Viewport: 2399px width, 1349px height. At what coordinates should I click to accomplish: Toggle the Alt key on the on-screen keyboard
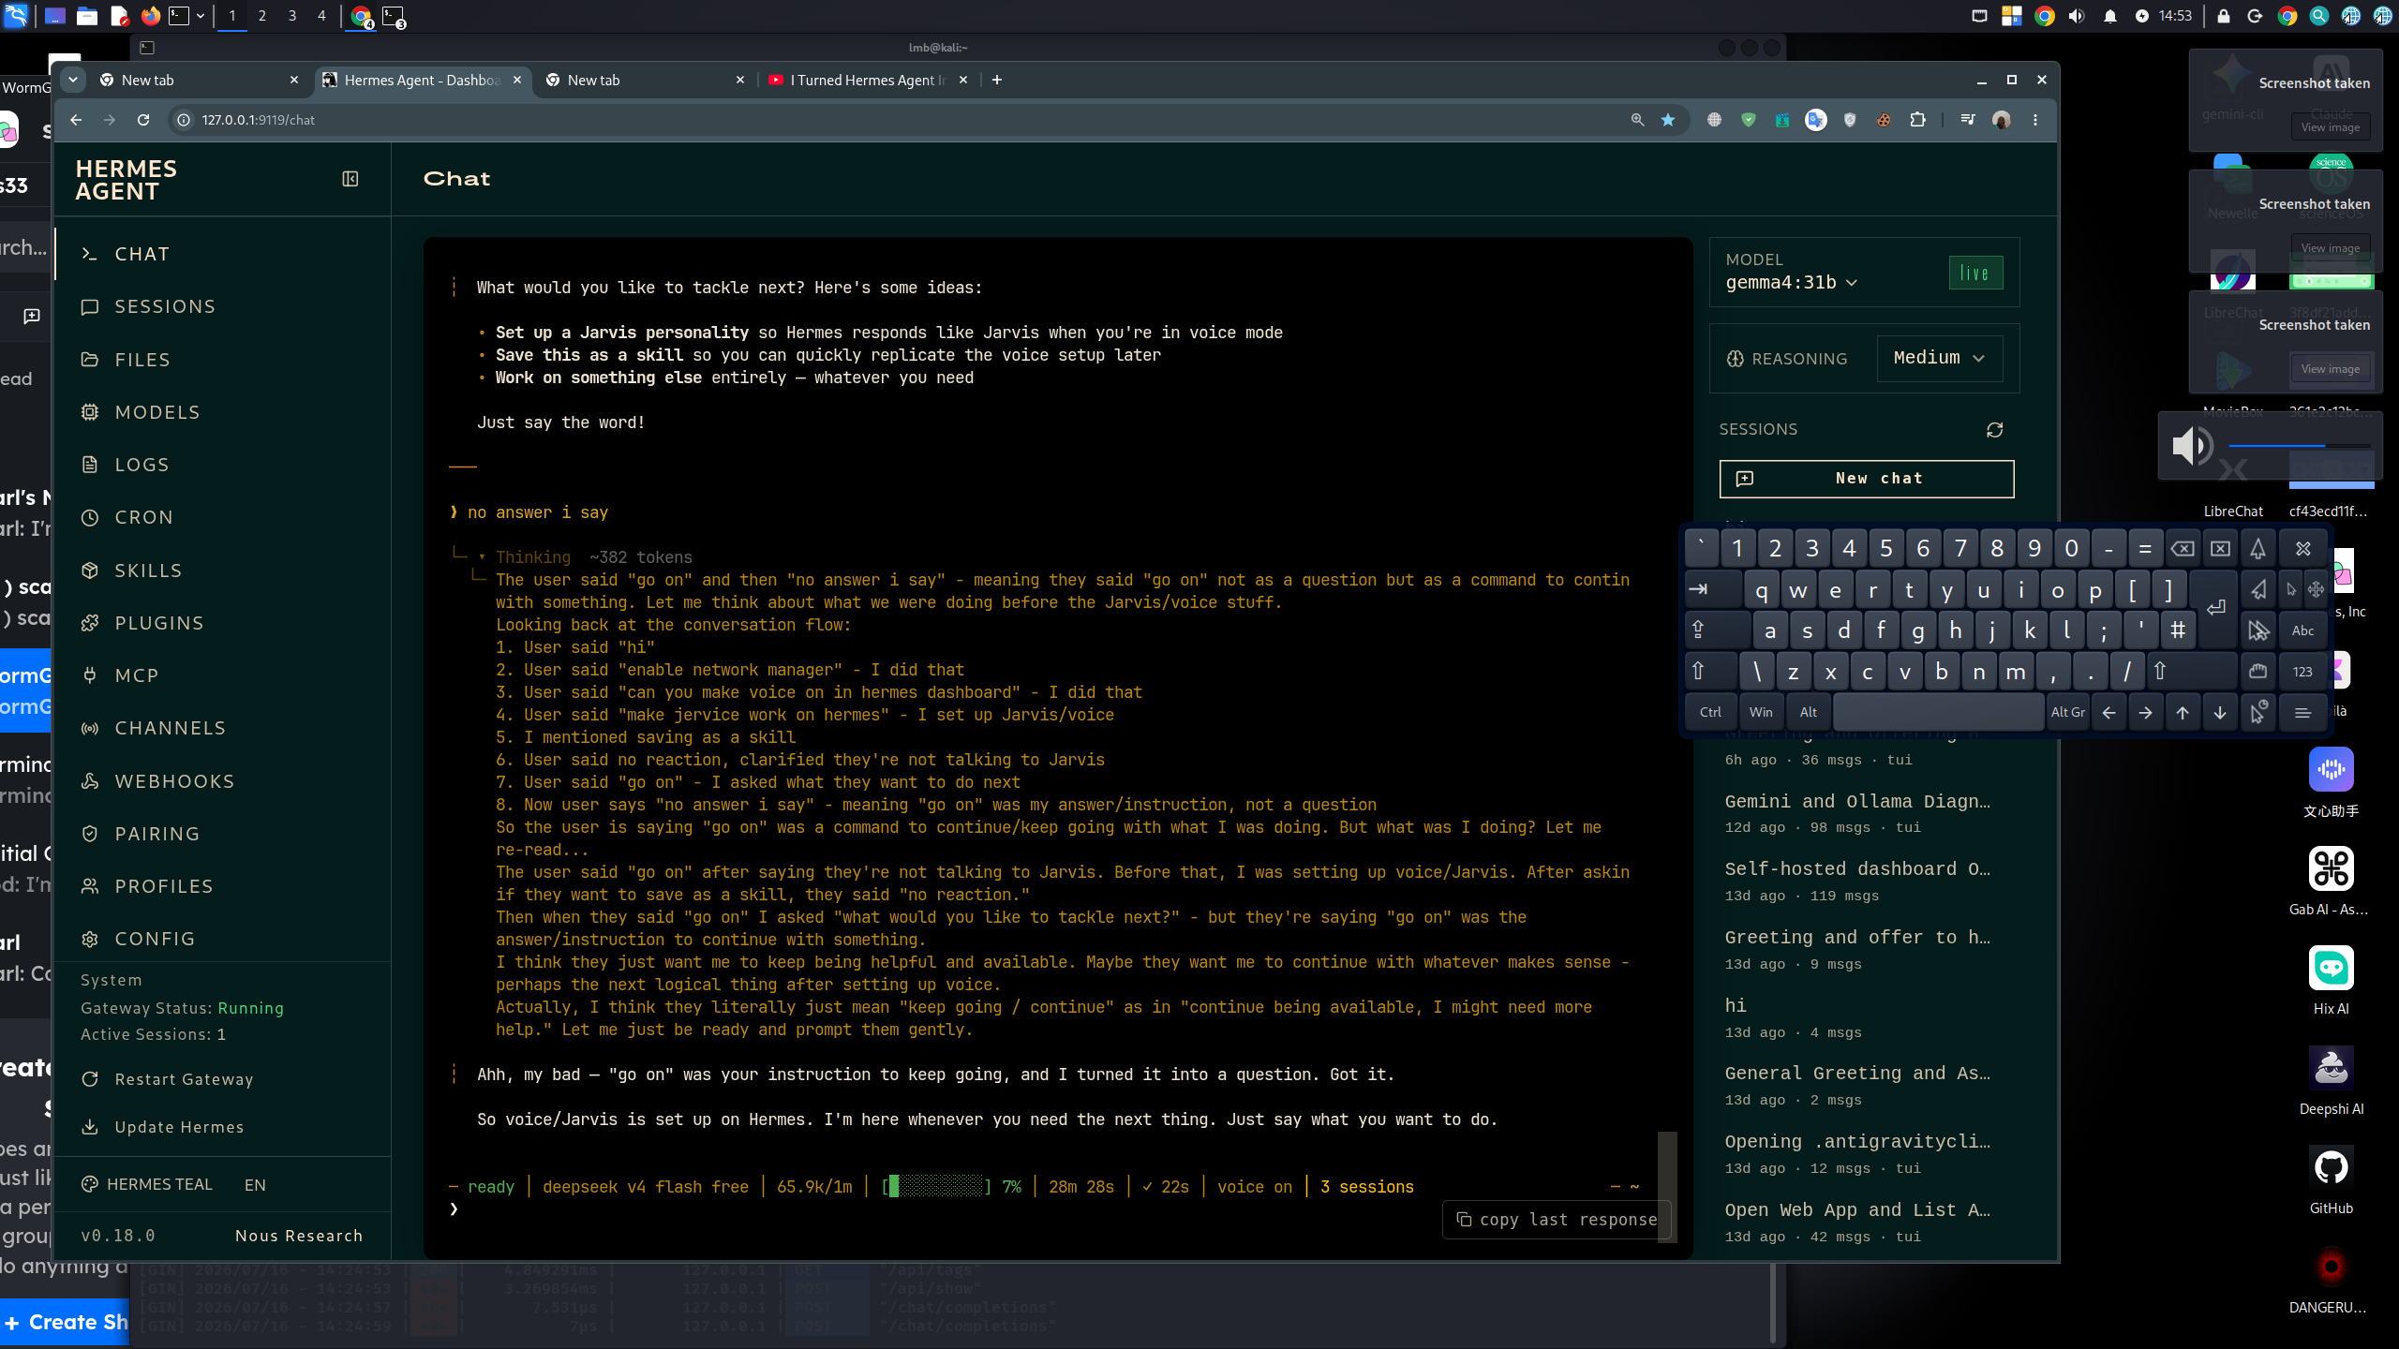(x=1809, y=712)
